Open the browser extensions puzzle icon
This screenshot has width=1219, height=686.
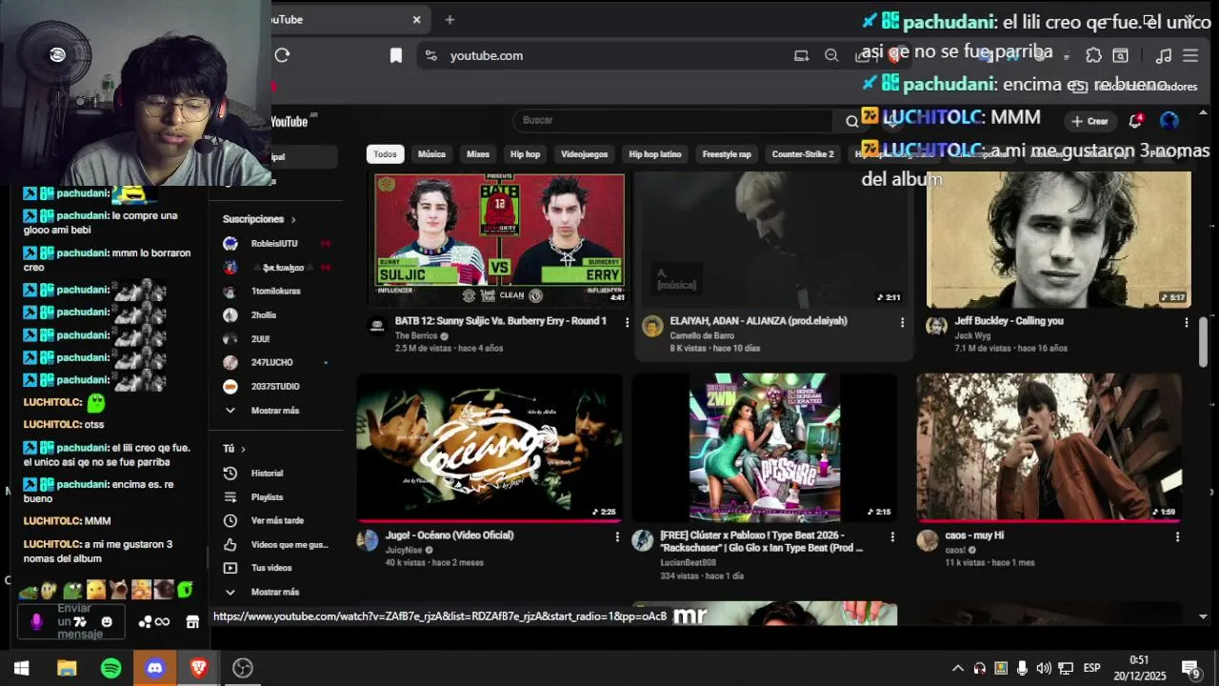pyautogui.click(x=1093, y=55)
